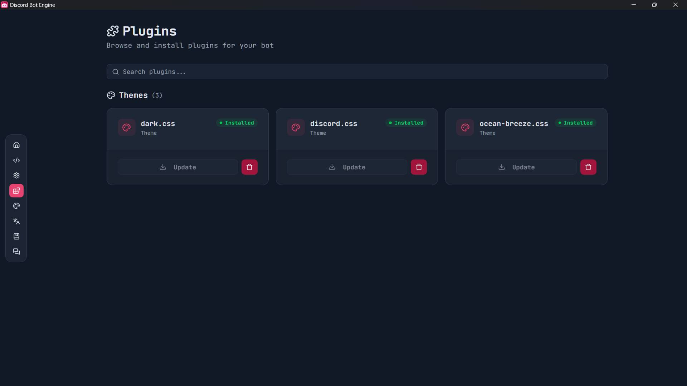Focus the Search plugins field
The width and height of the screenshot is (687, 386).
point(357,72)
